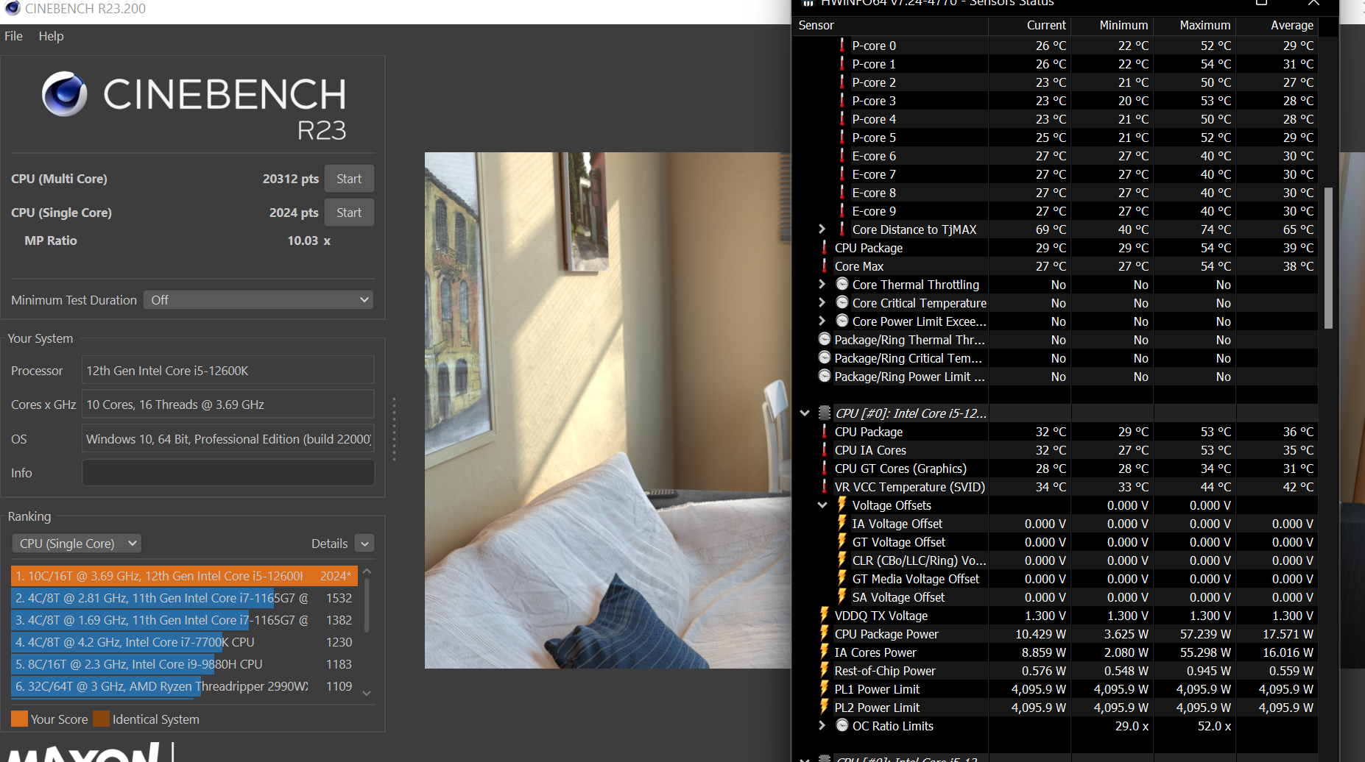Start the CPU (Single Core) benchmark
Viewport: 1365px width, 762px height.
(x=349, y=213)
